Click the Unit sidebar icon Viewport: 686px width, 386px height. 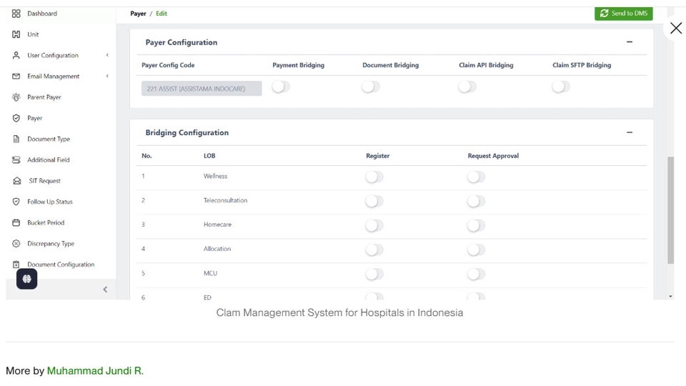(x=16, y=34)
